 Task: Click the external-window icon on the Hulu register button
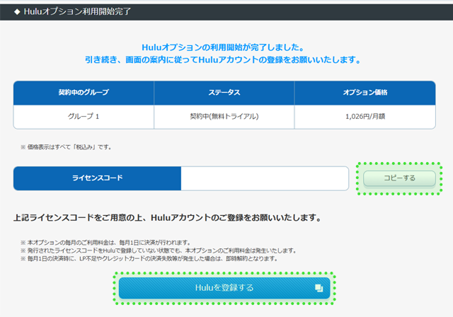click(319, 288)
